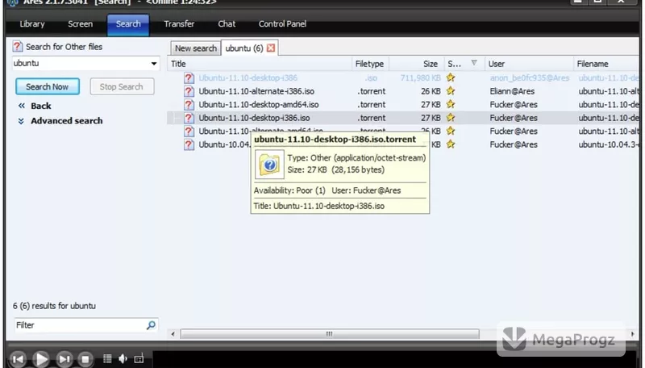Open the search term dropdown arrow
Image resolution: width=645 pixels, height=368 pixels.
154,64
